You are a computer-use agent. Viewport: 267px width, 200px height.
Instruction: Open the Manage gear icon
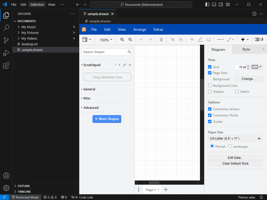(6, 188)
